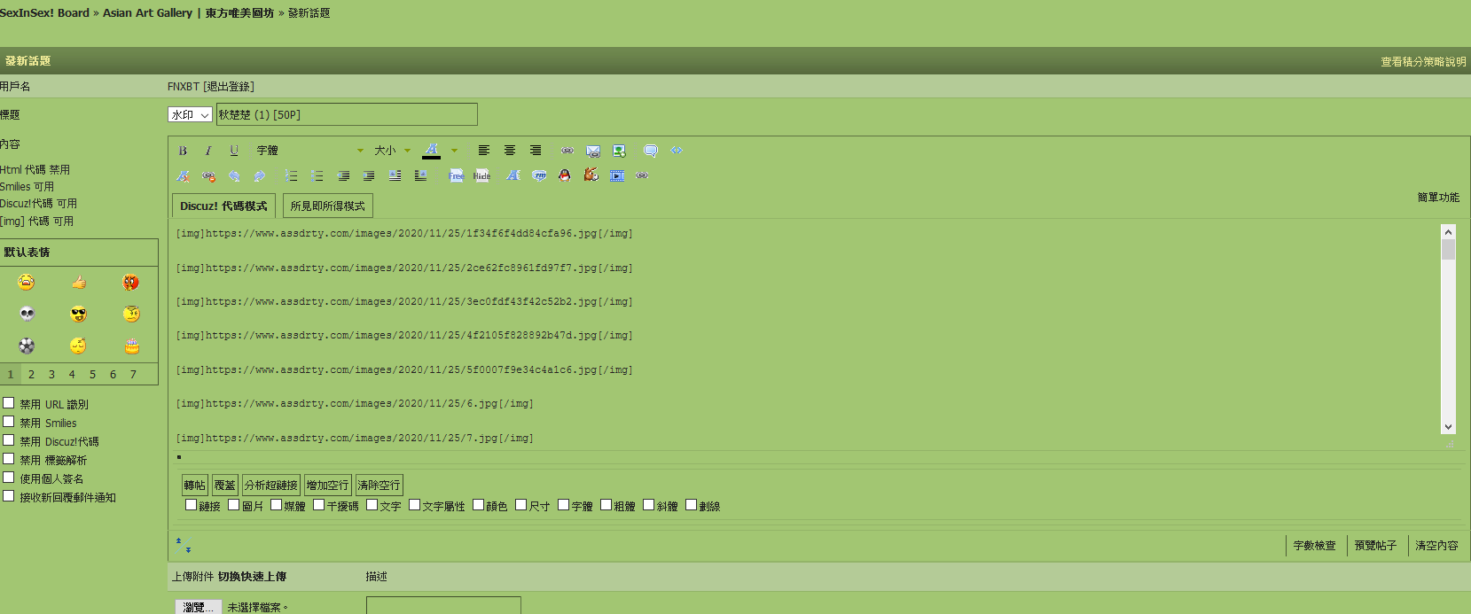Insert the skull smiley
The height and width of the screenshot is (614, 1471).
(27, 314)
